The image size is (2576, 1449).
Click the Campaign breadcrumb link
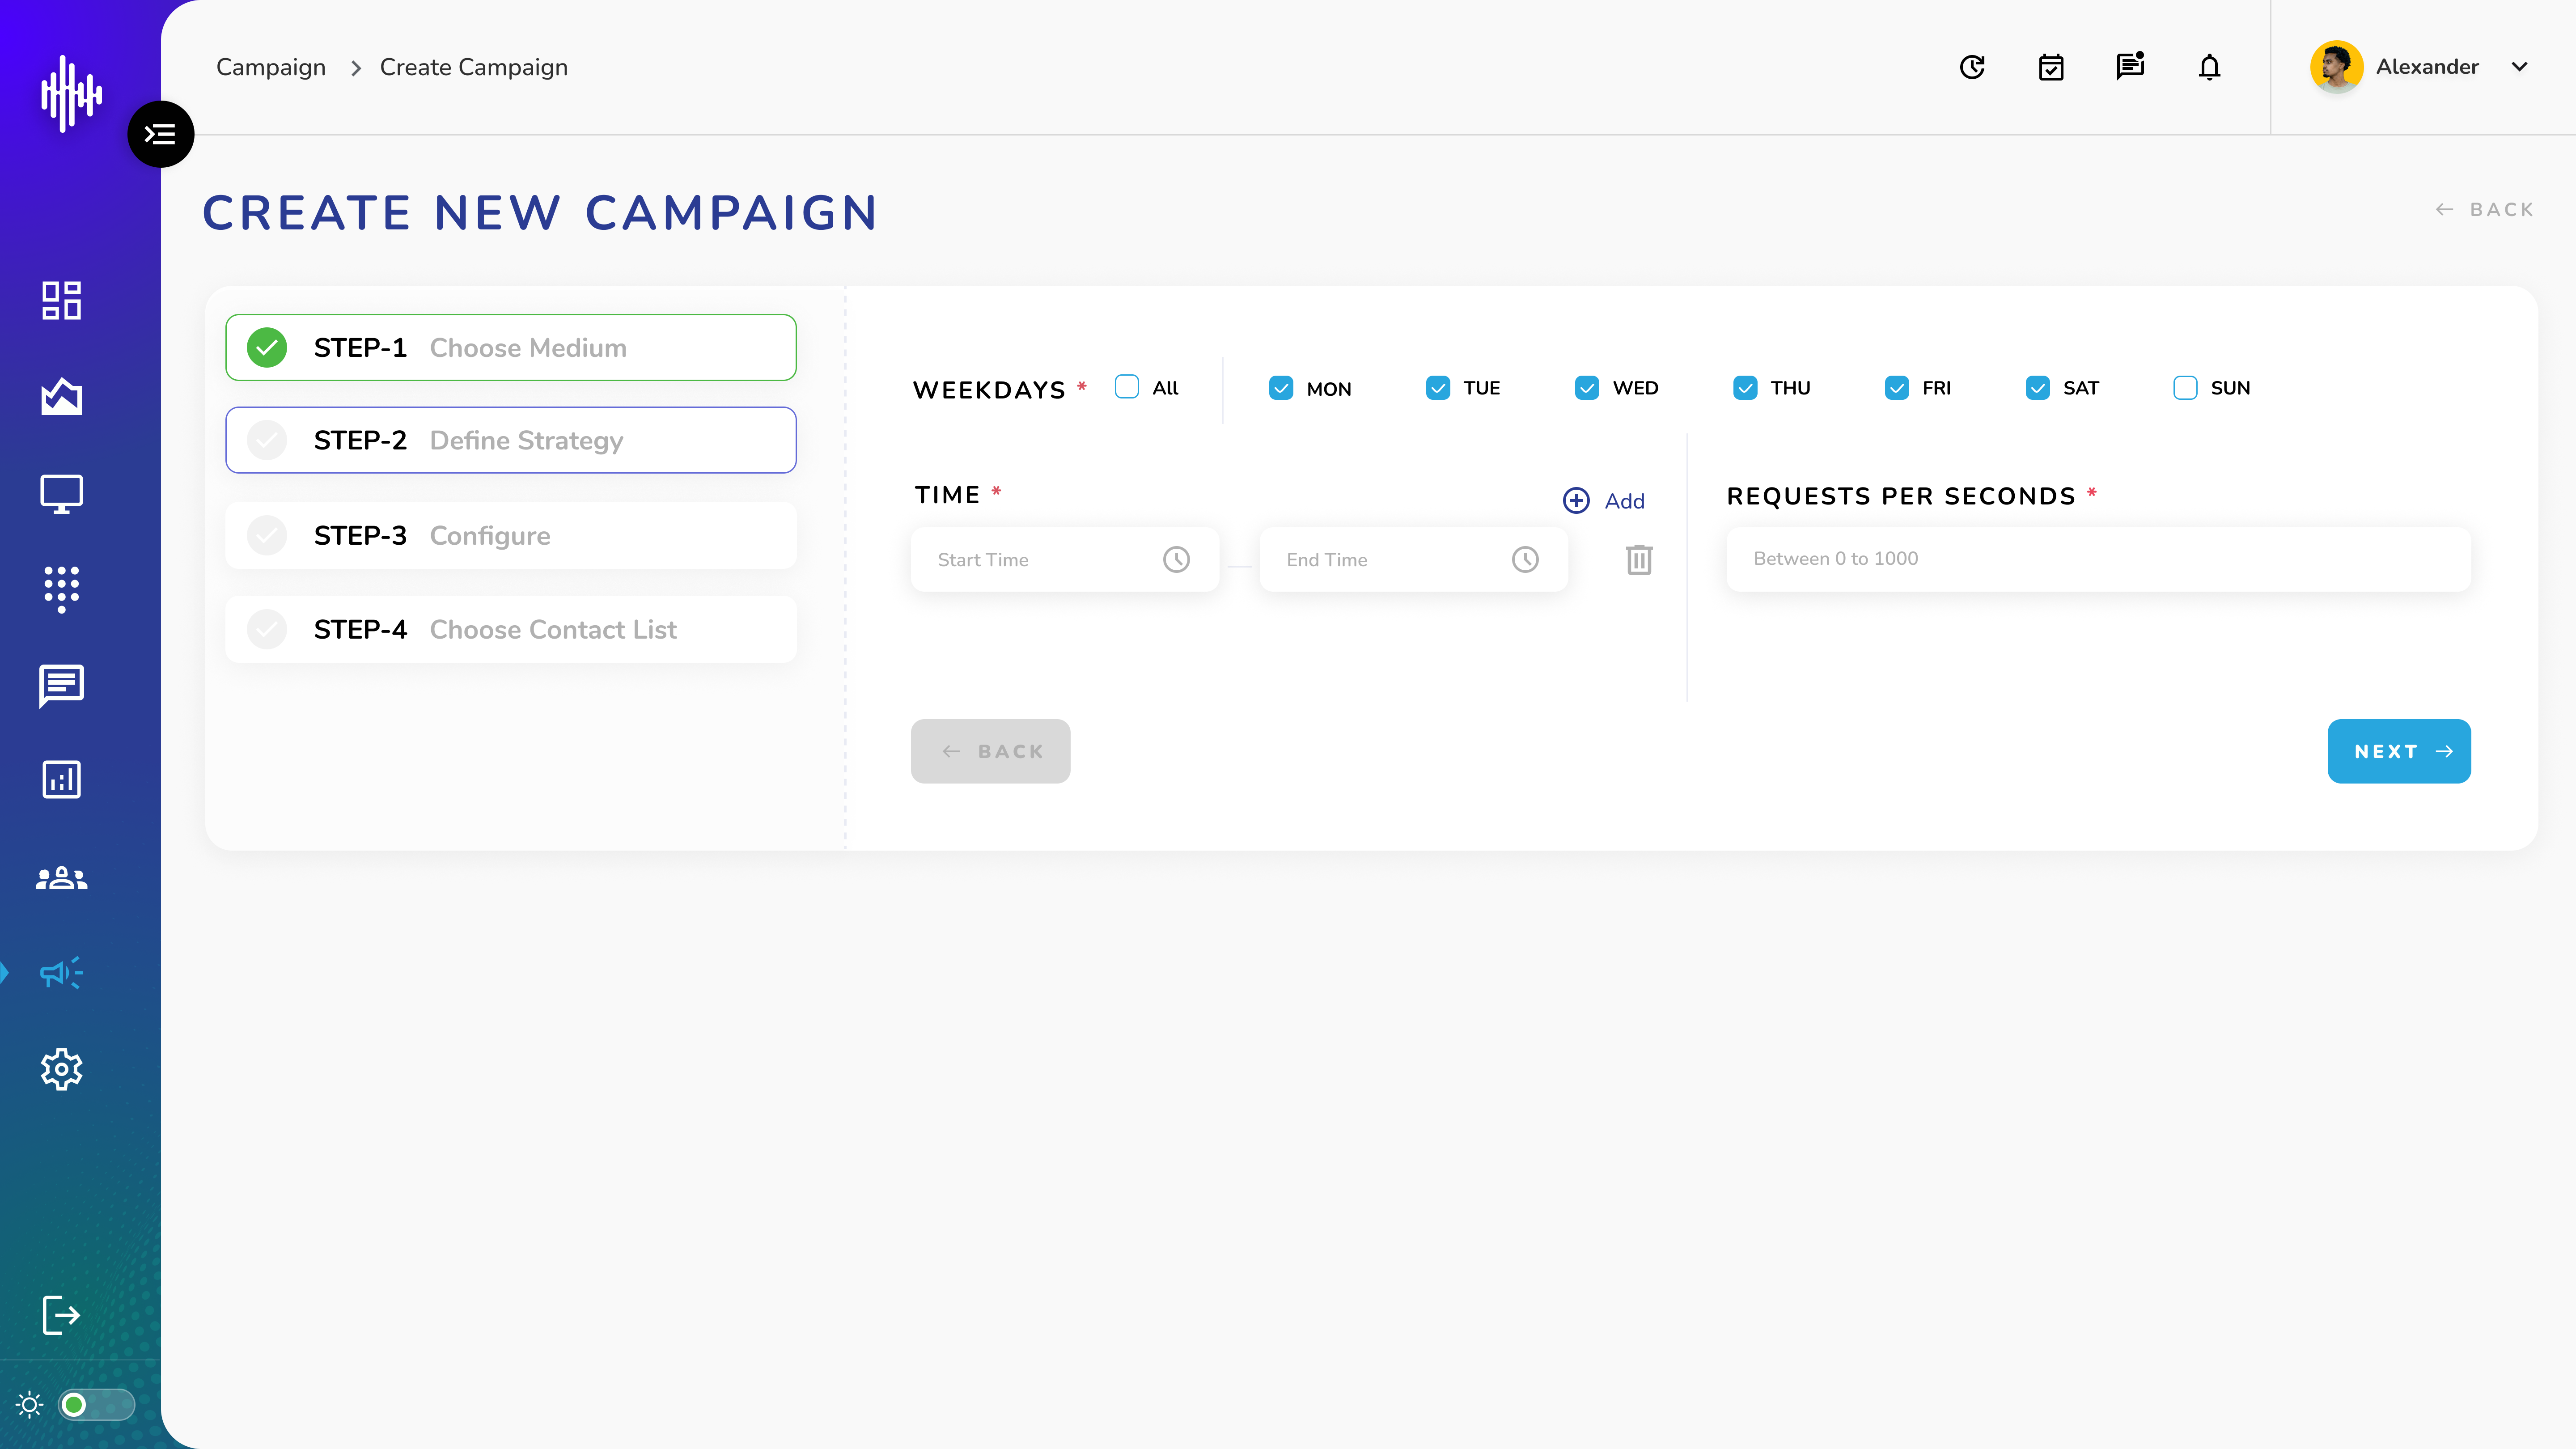coord(271,67)
